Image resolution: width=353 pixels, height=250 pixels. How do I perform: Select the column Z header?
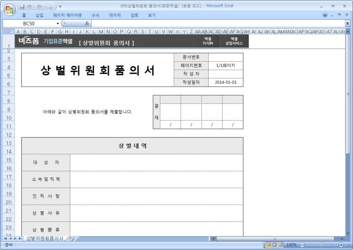191,32
